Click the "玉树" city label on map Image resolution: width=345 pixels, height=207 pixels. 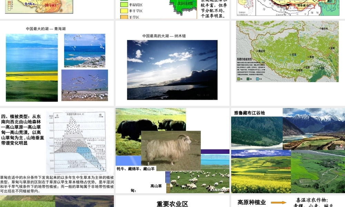[x=332, y=48]
